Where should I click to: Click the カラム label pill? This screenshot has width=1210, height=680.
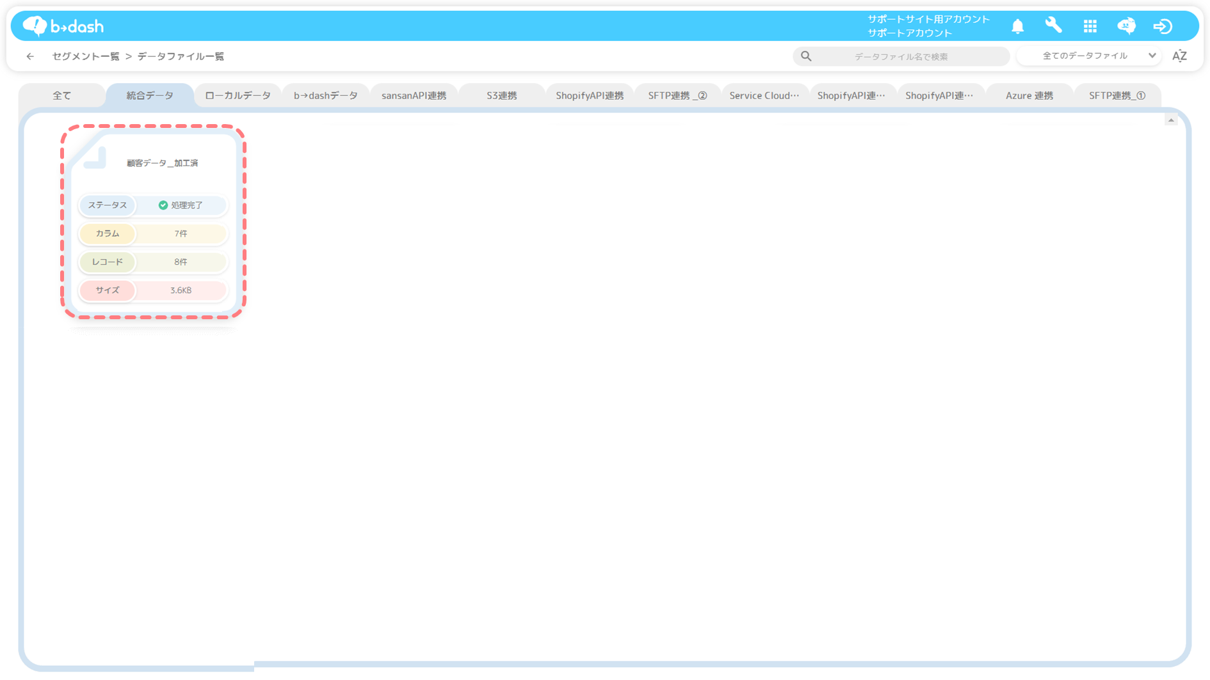click(x=108, y=233)
